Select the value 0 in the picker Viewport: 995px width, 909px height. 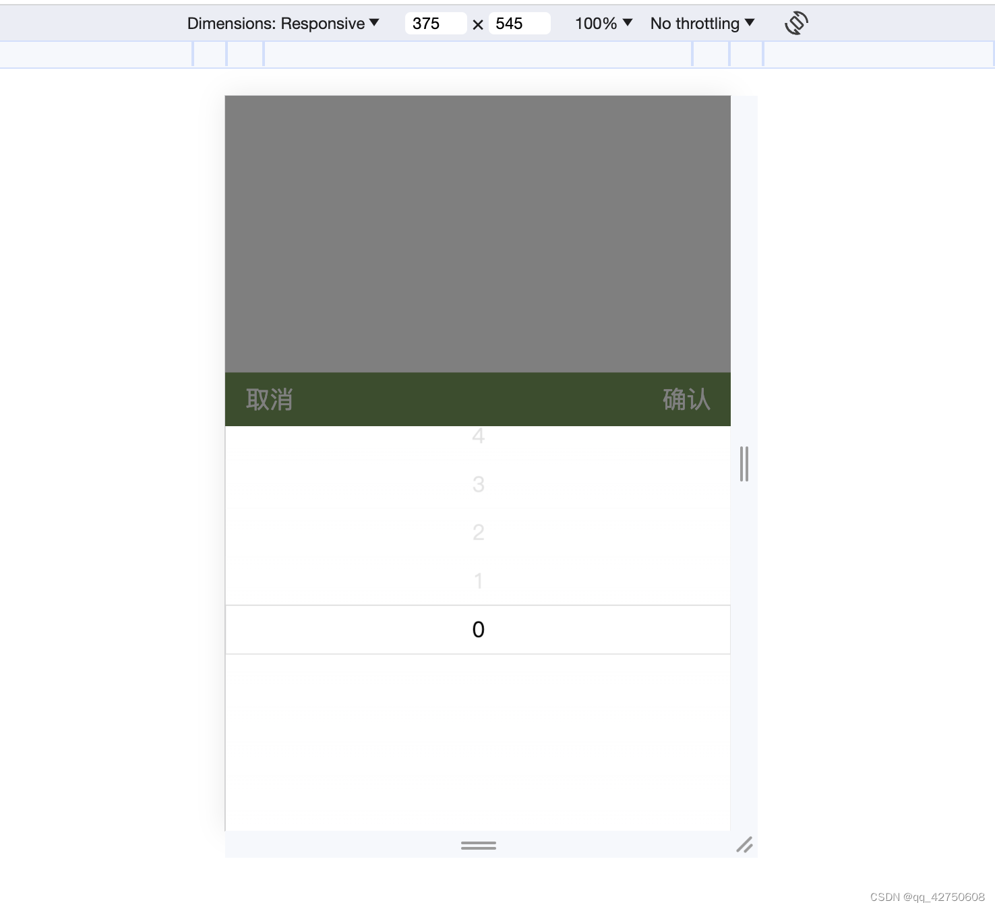click(x=478, y=629)
